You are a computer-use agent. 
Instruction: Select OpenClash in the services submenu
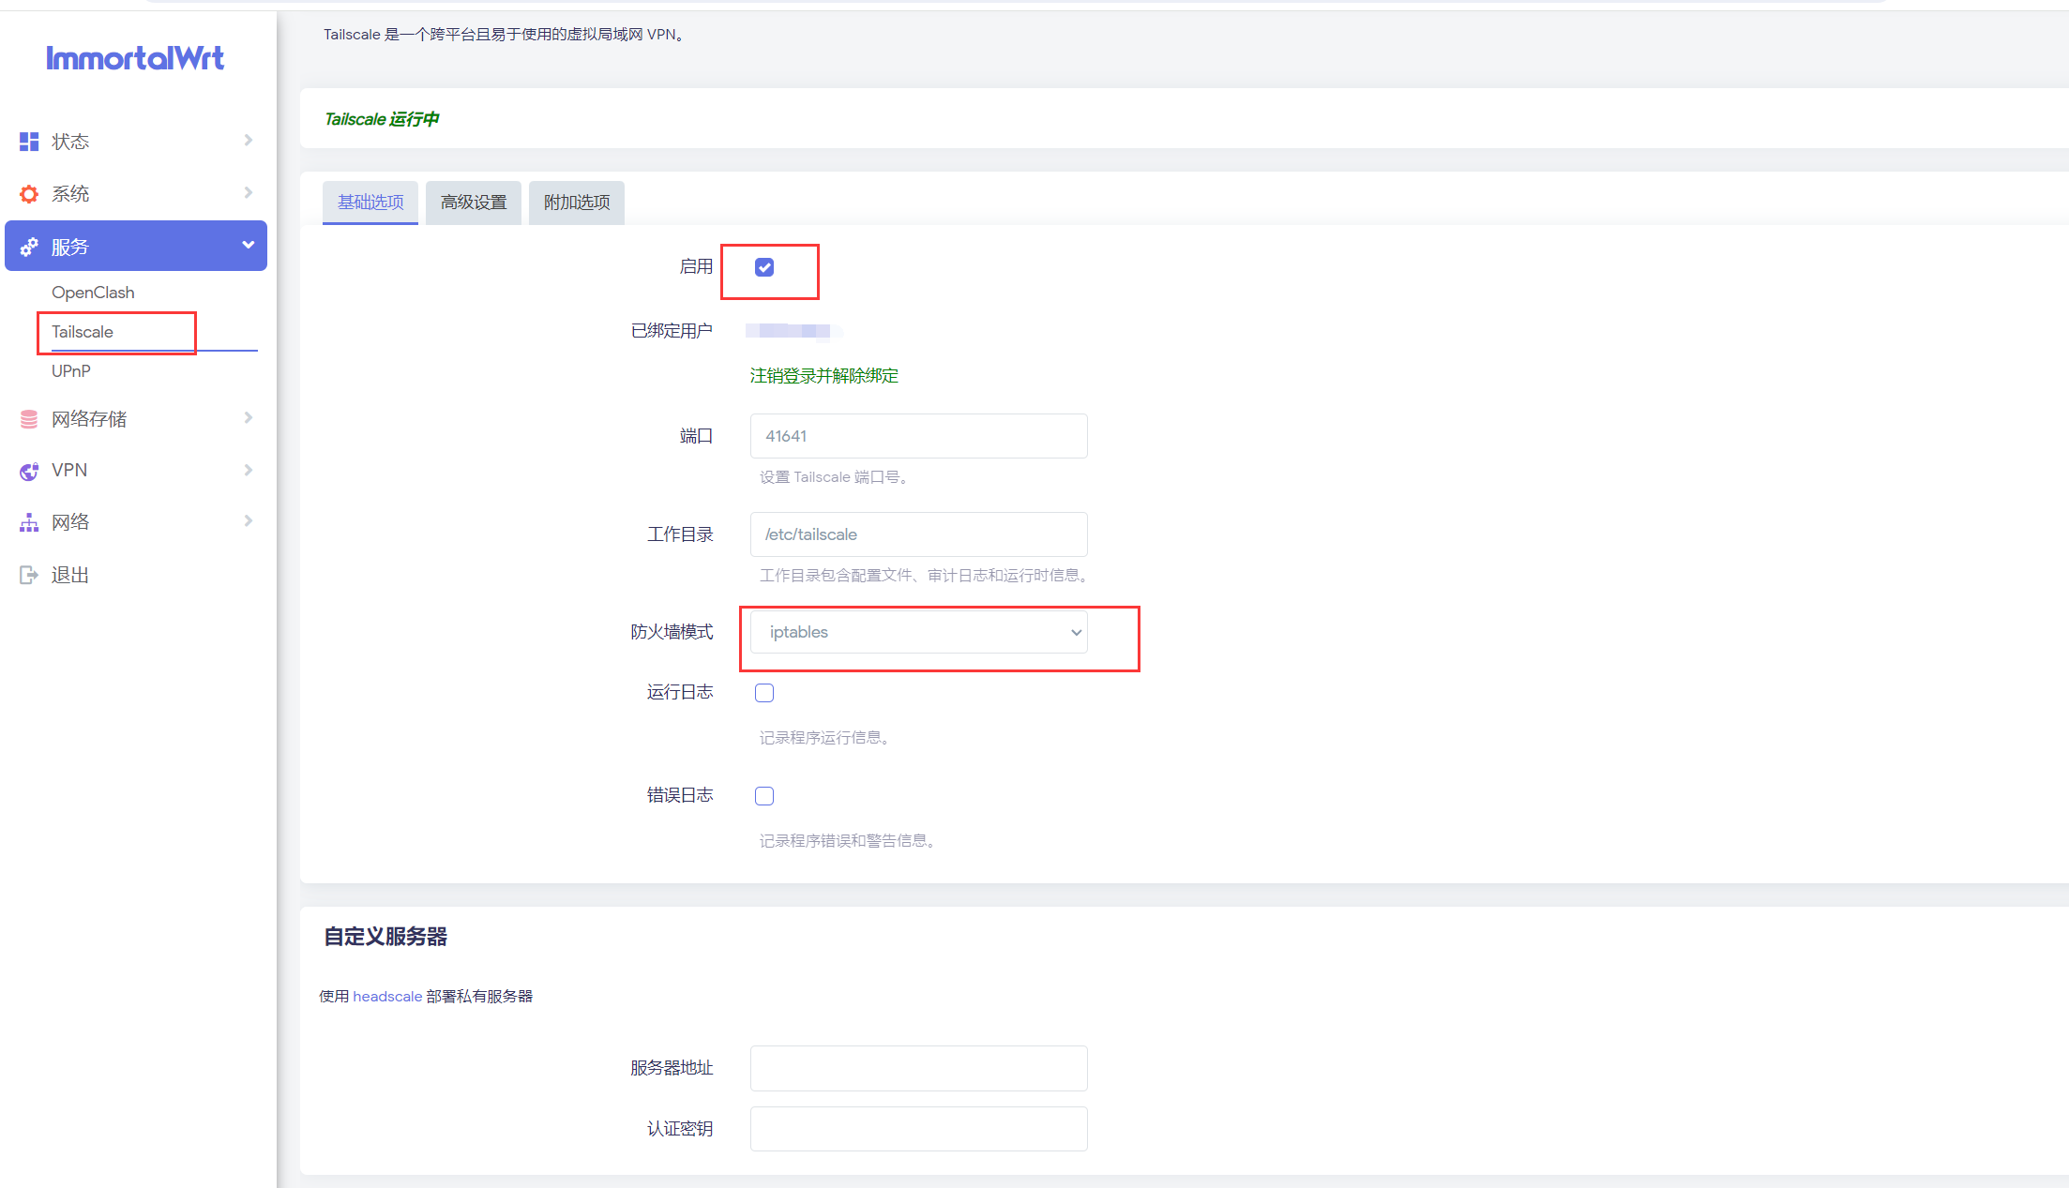pyautogui.click(x=93, y=293)
